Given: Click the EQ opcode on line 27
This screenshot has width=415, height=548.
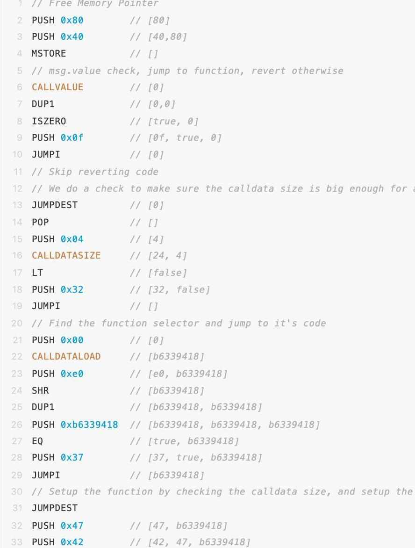Looking at the screenshot, I should pyautogui.click(x=37, y=441).
